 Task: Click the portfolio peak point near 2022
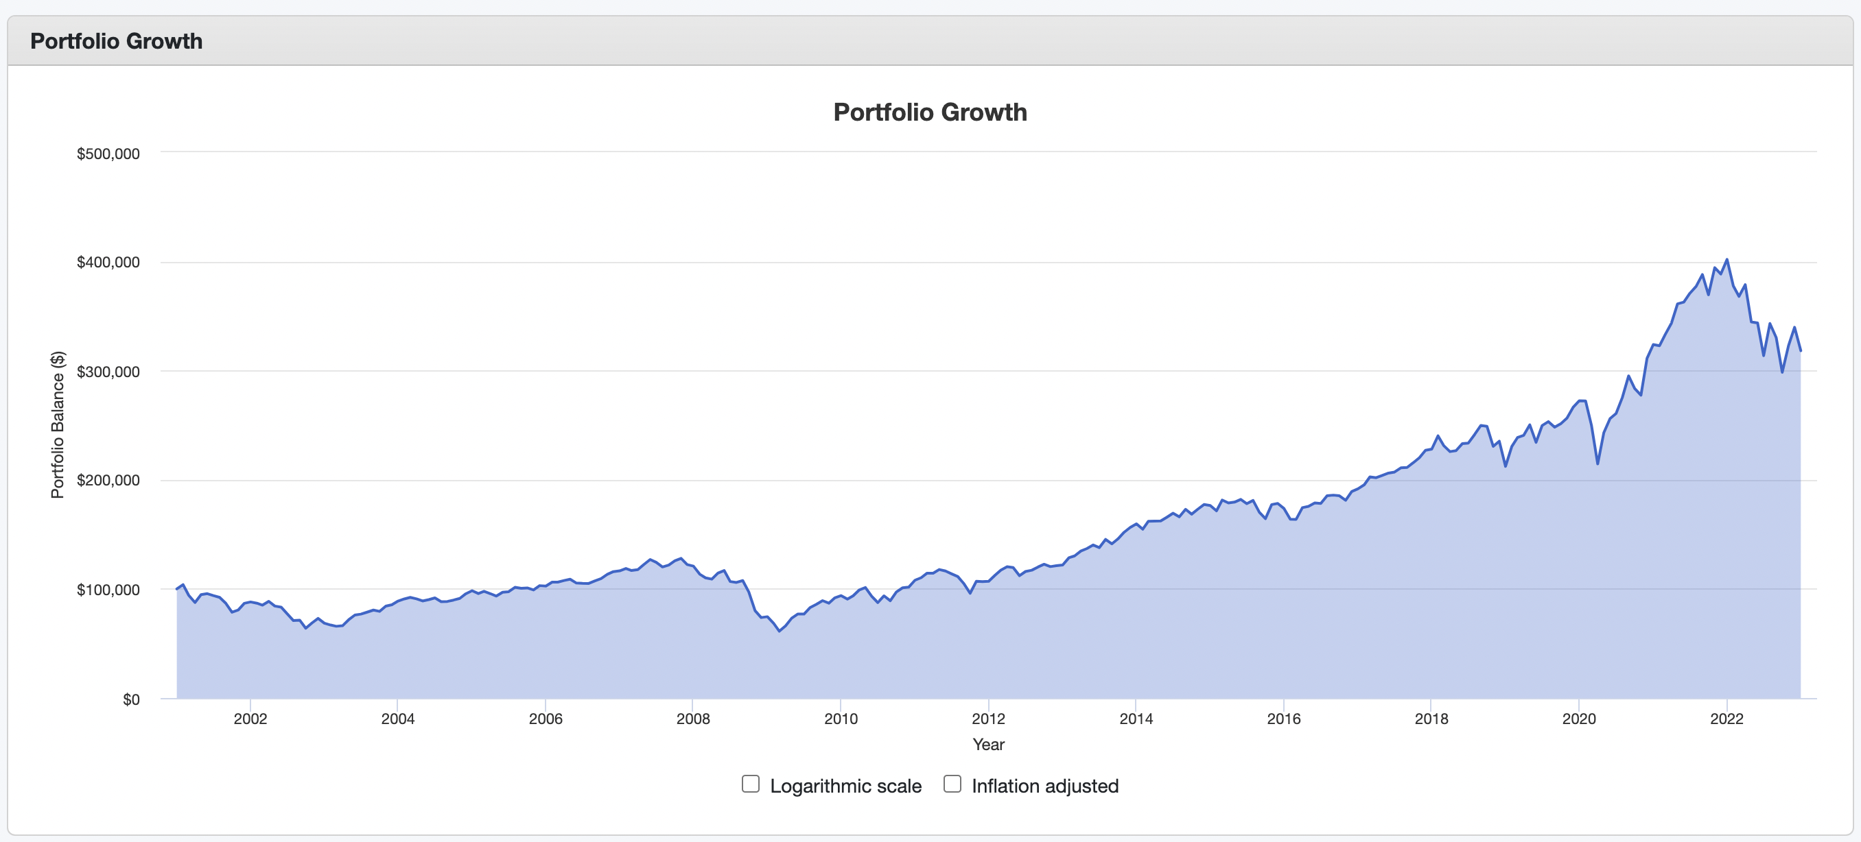(1727, 259)
